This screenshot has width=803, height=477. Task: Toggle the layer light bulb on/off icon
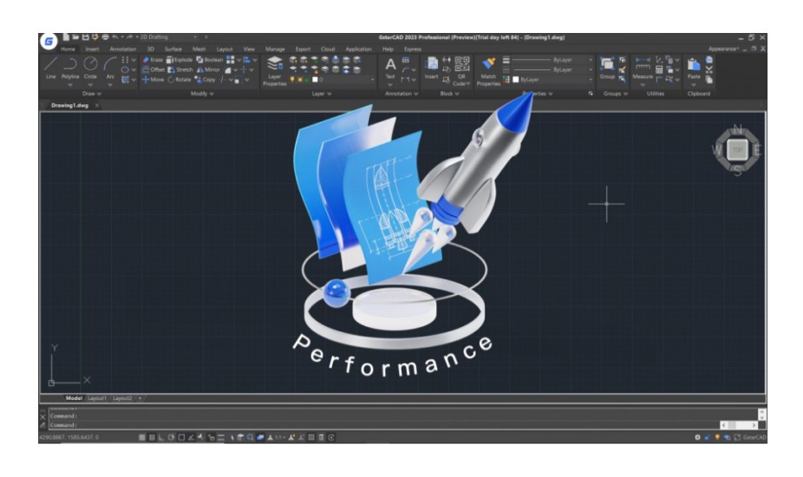point(292,80)
